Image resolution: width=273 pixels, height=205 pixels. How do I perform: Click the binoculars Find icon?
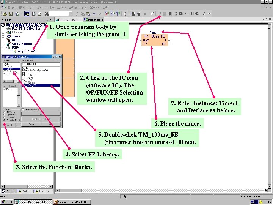click(46, 14)
